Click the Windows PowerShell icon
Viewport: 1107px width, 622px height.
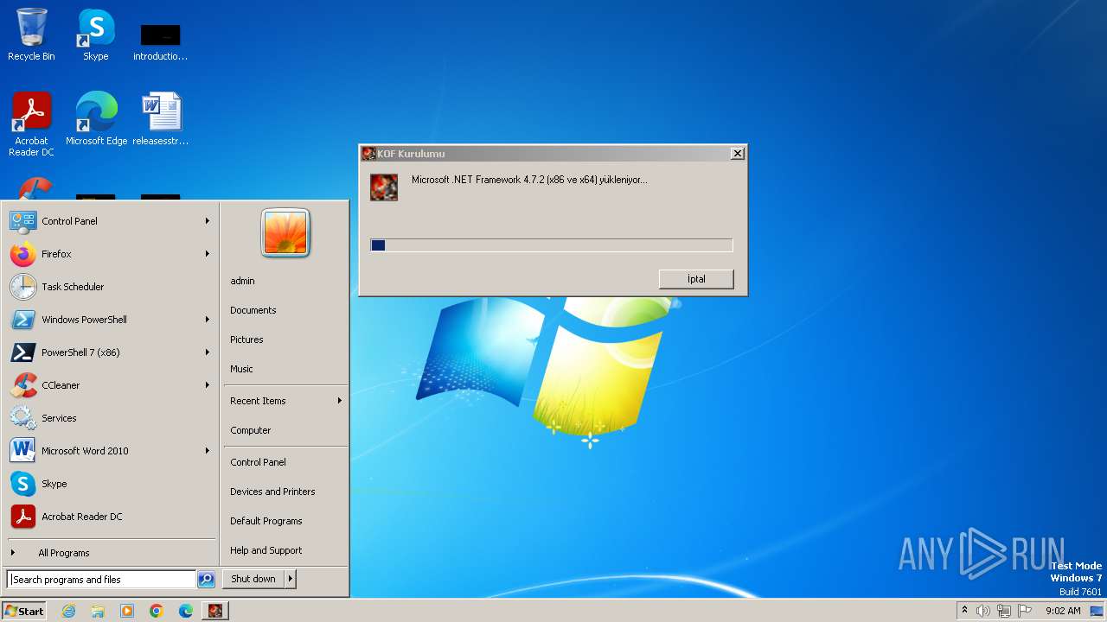point(23,320)
